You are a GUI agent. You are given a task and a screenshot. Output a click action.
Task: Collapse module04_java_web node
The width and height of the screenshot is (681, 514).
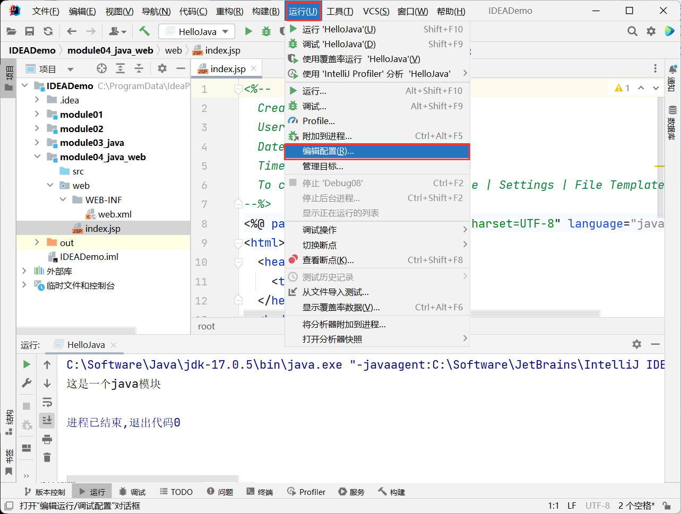[x=37, y=157]
